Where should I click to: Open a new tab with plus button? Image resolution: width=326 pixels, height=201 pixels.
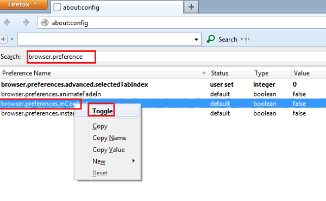click(x=191, y=7)
